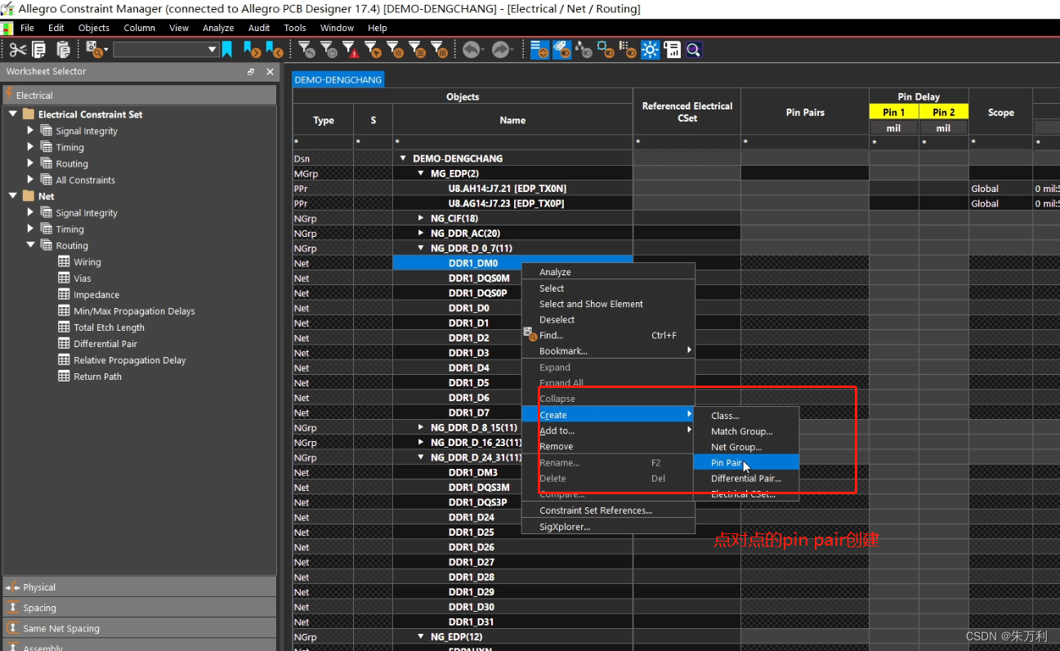The image size is (1060, 651).
Task: Switch to the DEMO-DENGCHANG tab
Action: pyautogui.click(x=338, y=80)
